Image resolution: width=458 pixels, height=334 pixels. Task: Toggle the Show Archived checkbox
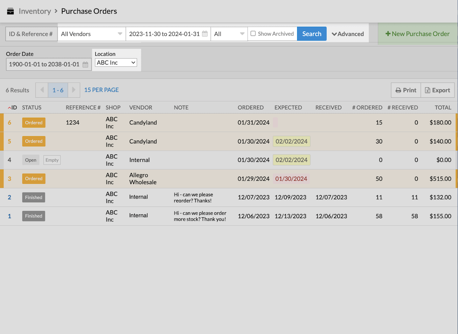(x=253, y=33)
